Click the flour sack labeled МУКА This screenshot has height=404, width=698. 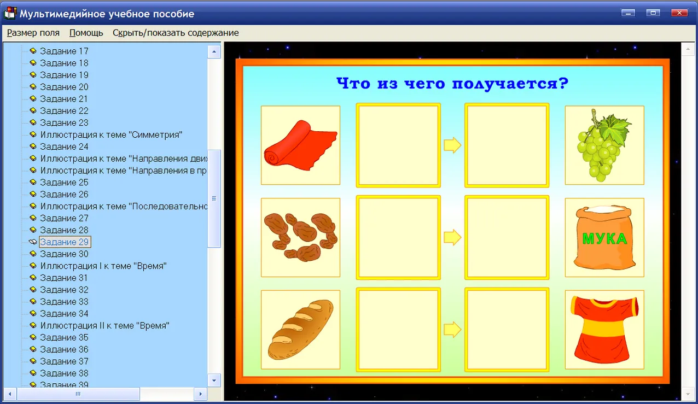tap(604, 237)
